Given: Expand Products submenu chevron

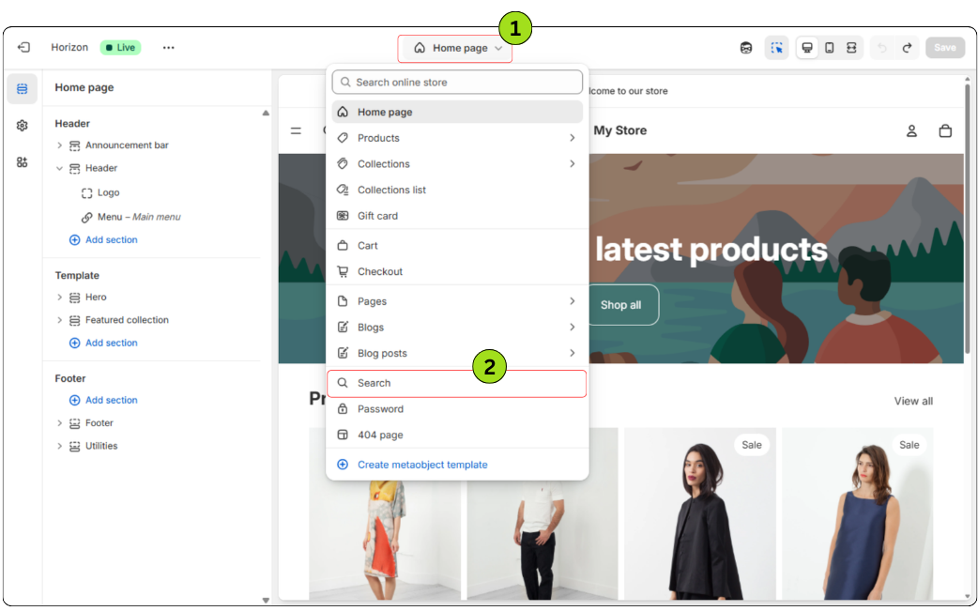Looking at the screenshot, I should [572, 138].
